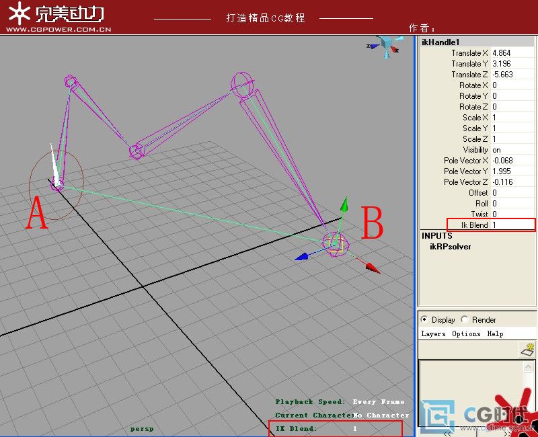Click the yellow center box of move manipulator

pyautogui.click(x=336, y=245)
